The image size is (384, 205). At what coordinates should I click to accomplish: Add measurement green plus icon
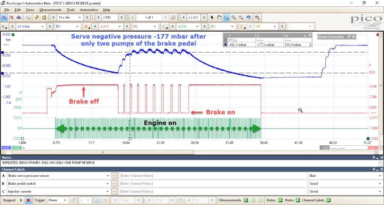click(x=246, y=200)
